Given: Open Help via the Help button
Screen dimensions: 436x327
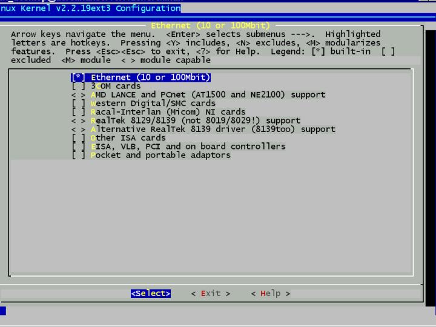Looking at the screenshot, I should (271, 293).
